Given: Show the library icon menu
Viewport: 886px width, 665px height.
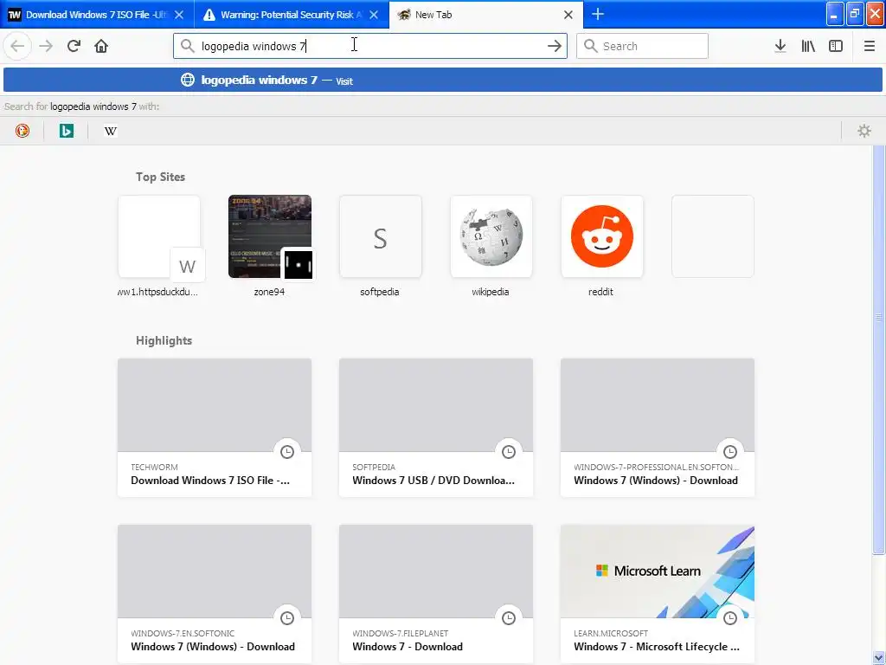Looking at the screenshot, I should point(808,46).
